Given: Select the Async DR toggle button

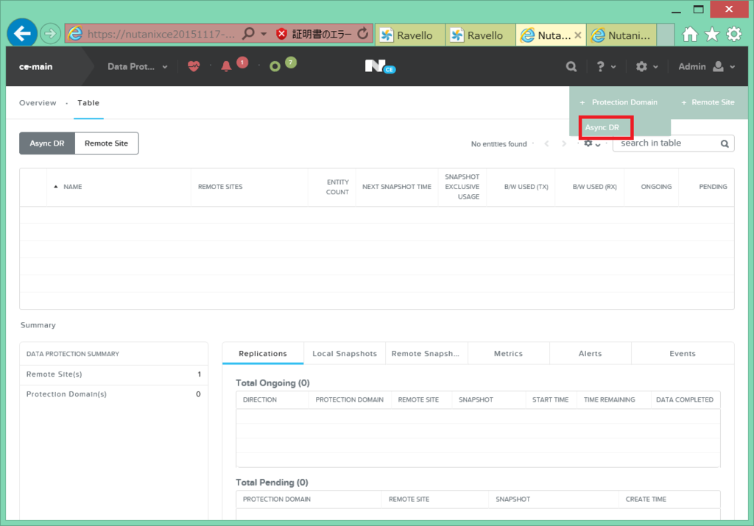Looking at the screenshot, I should click(47, 143).
